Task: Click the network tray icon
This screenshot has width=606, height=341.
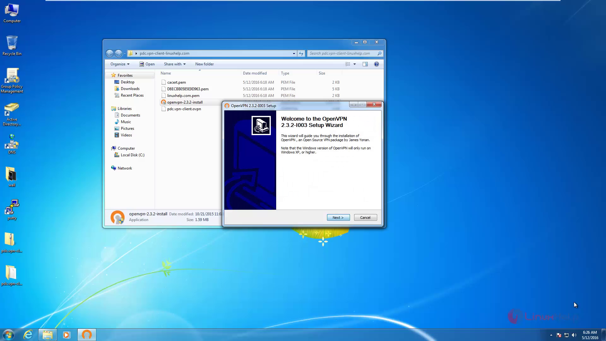Action: click(x=567, y=335)
